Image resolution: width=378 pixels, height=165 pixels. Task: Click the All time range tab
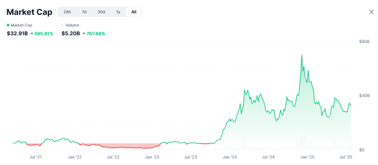pyautogui.click(x=134, y=12)
